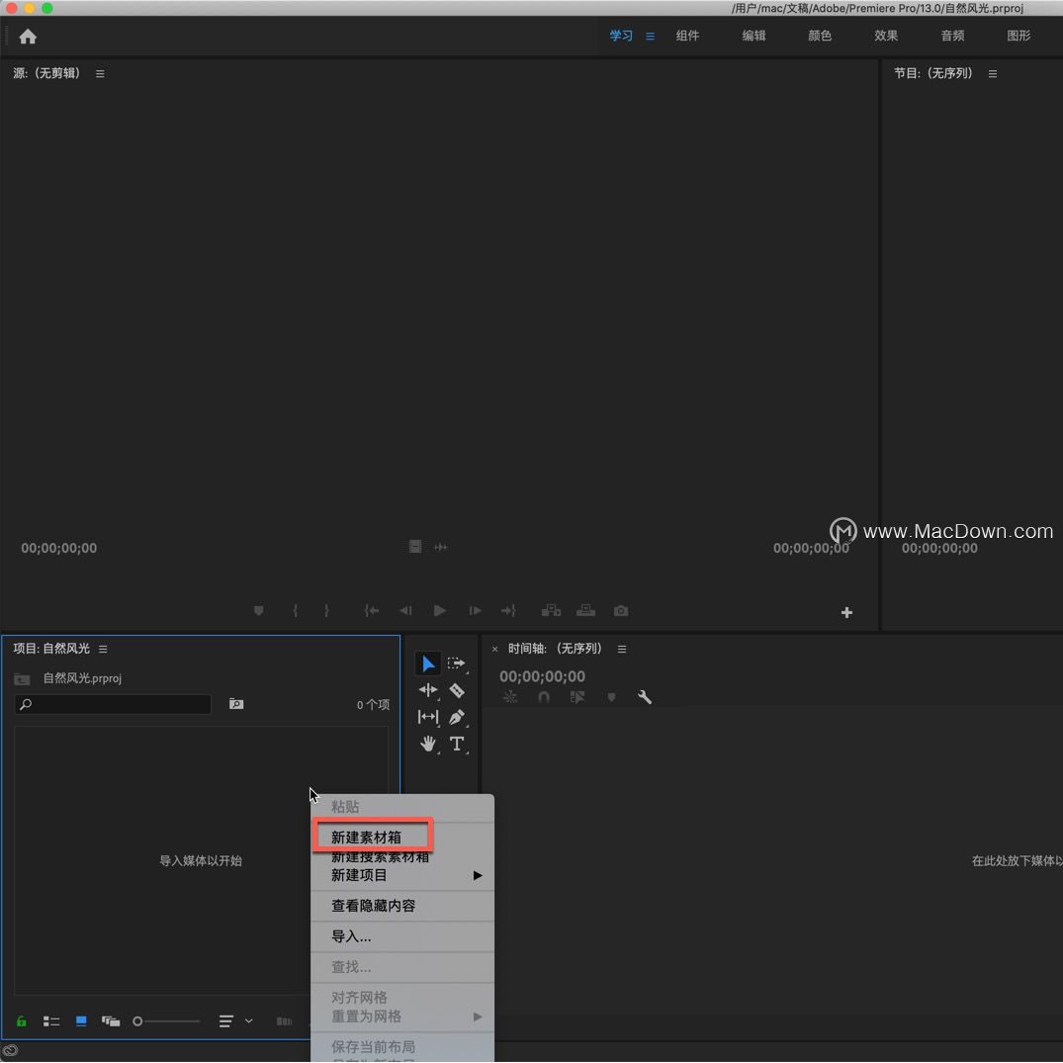
Task: Switch to 效果 workspace tab
Action: pos(886,36)
